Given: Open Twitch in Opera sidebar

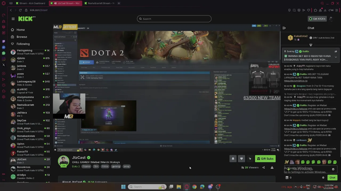Looking at the screenshot, I should pos(3,41).
